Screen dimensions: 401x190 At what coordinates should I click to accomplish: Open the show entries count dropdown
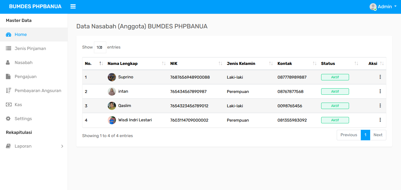(100, 47)
